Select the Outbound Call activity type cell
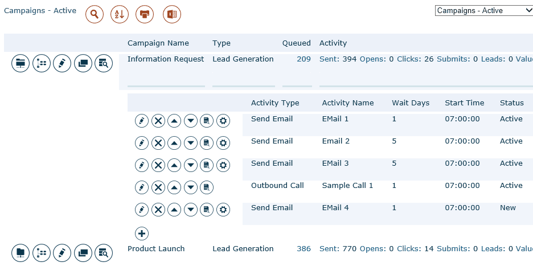 (x=277, y=185)
